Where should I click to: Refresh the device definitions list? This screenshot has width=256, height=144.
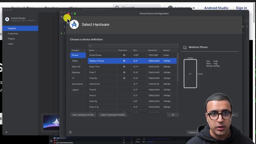tap(173, 115)
